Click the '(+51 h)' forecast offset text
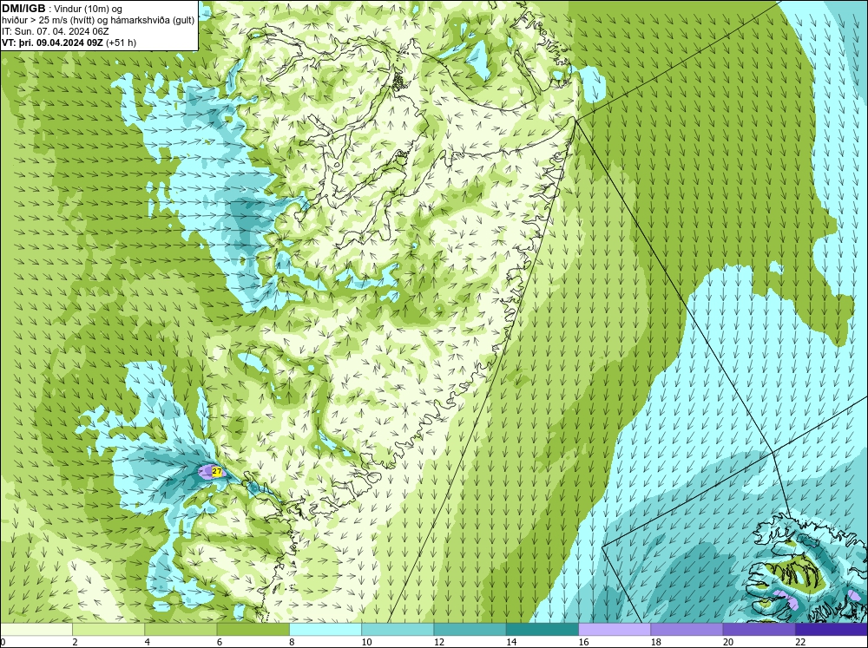The image size is (868, 648). pyautogui.click(x=121, y=42)
